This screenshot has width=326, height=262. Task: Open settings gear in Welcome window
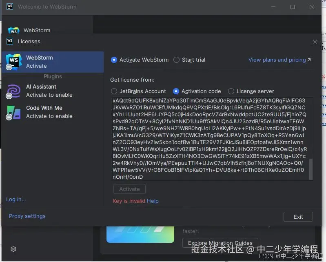click(x=13, y=249)
